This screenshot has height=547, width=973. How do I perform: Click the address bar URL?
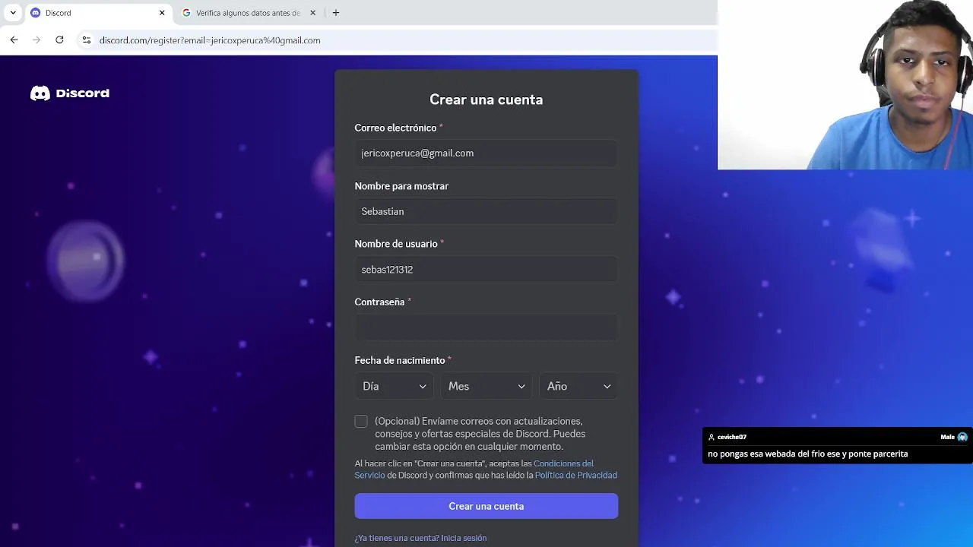pyautogui.click(x=210, y=40)
